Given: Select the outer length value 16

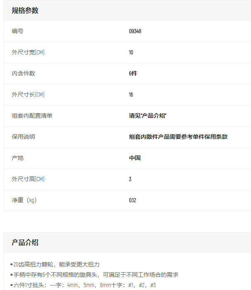Looking at the screenshot, I should coord(131,95).
